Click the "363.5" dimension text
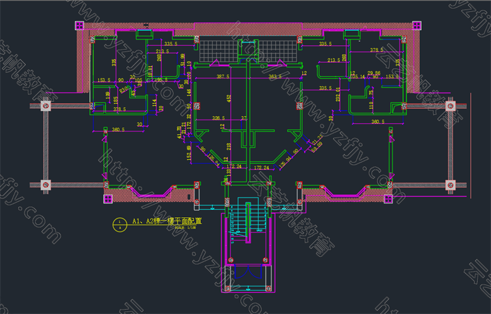 point(275,77)
